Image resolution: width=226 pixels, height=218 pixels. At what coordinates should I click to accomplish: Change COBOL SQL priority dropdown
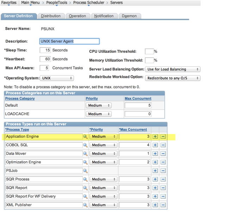tap(103, 145)
